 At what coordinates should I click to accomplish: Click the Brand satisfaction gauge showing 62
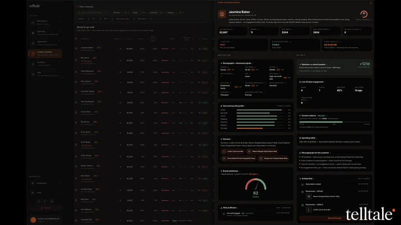pos(256,187)
